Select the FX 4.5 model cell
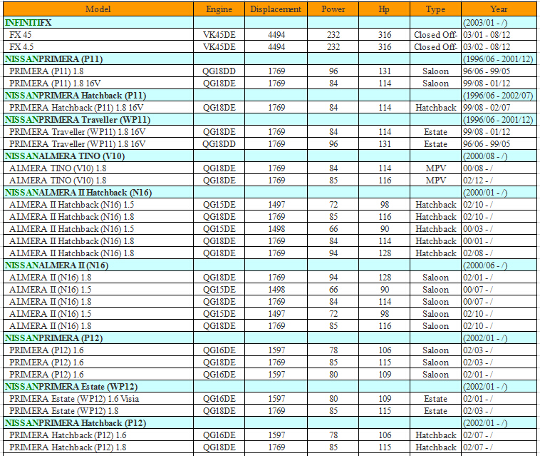Image resolution: width=540 pixels, height=456 pixels. [98, 47]
